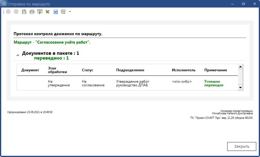Click the open-in-browser window icon
Viewport: 260px width, 157px height.
tap(40, 12)
